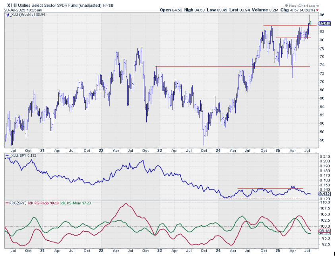Click the short red line near 80.5
The image size is (335, 257).
[x=293, y=38]
